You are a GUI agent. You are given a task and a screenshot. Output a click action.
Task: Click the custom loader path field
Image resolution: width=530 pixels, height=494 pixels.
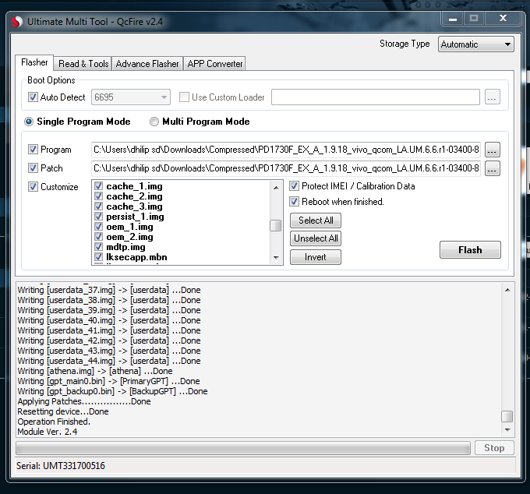(376, 97)
